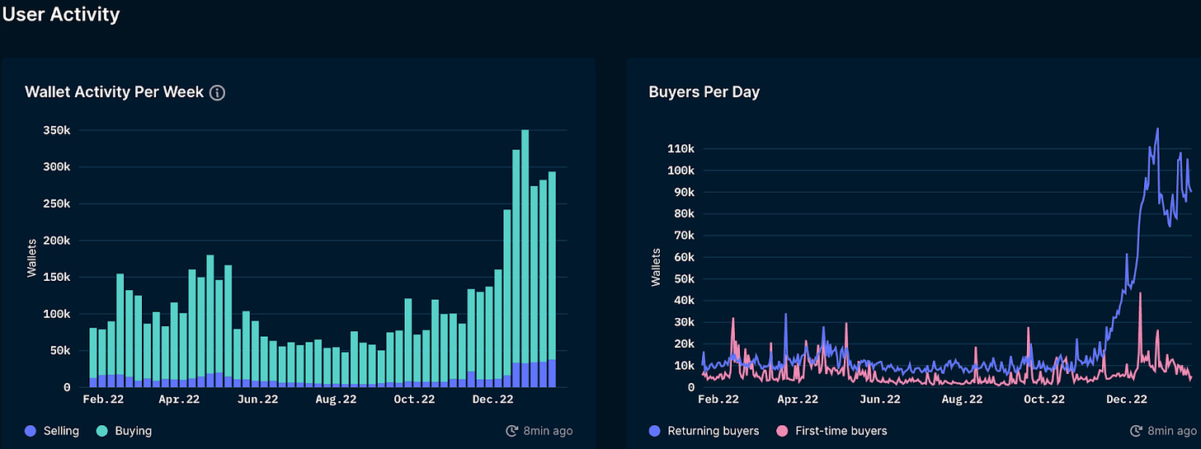Toggle the Buying series label in legend
The image size is (1201, 449).
pos(133,431)
